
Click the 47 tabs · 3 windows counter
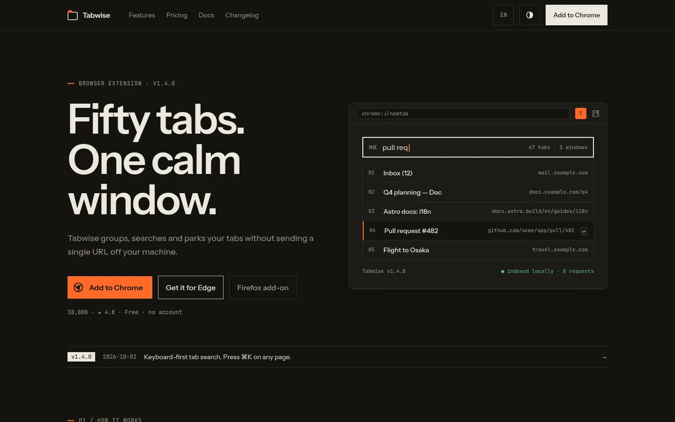tap(558, 147)
